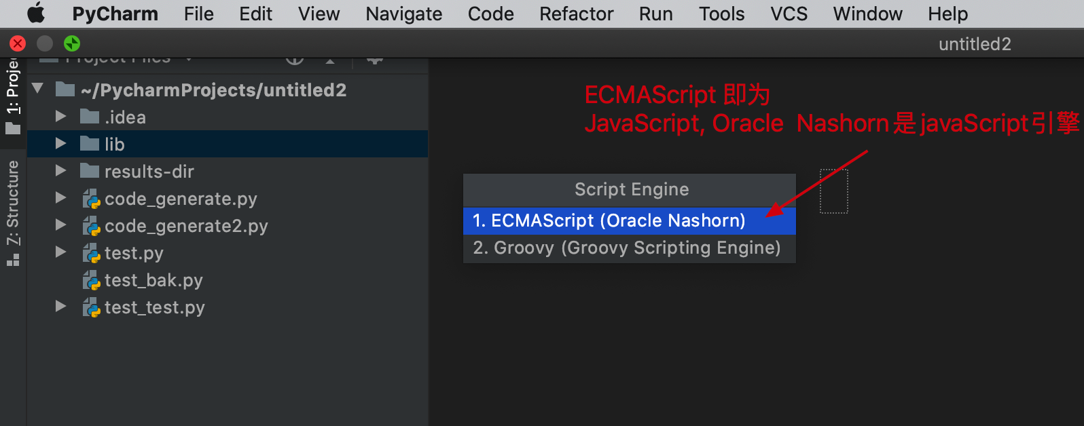Expand the test.py node
Viewport: 1084px width, 426px height.
point(60,252)
